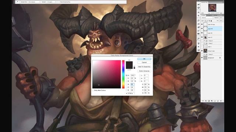Viewport: 236px width, 132px height.
Task: Click Add layer mask icon
Action: tap(209, 101)
